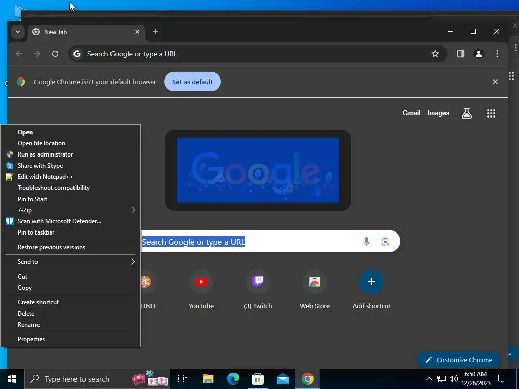Open Task View on taskbar
The image size is (519, 389).
(x=182, y=379)
